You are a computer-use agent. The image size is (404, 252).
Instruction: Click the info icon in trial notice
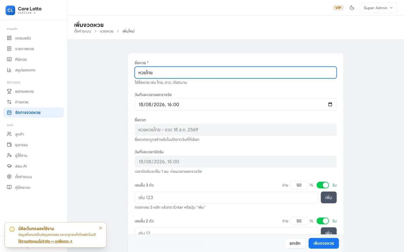[x=12, y=229]
